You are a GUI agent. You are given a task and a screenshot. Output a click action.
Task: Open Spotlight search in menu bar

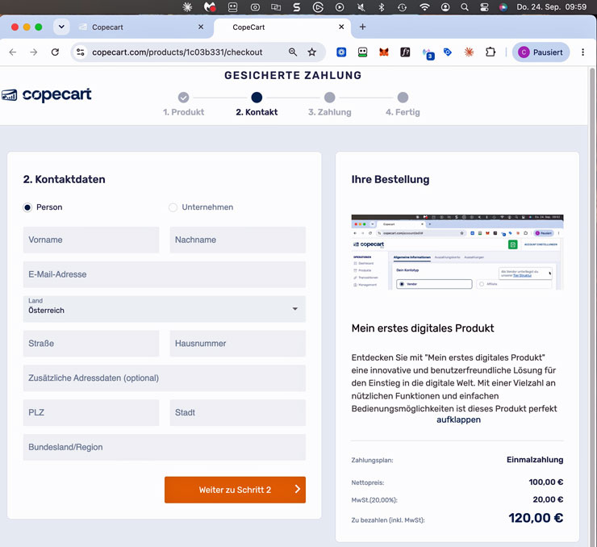[x=464, y=6]
